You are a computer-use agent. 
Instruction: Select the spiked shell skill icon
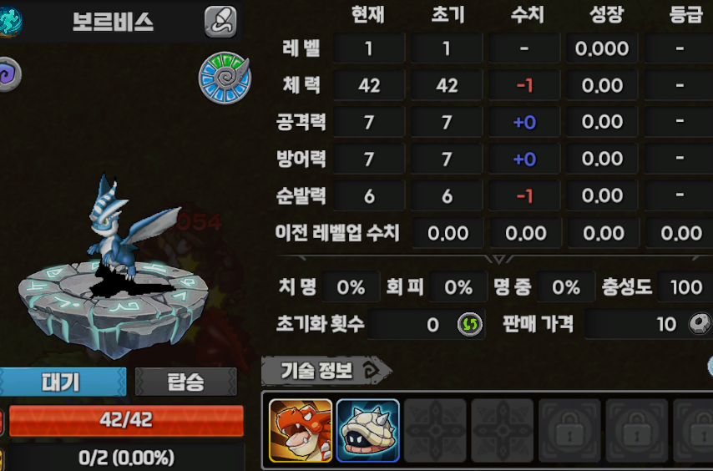pyautogui.click(x=368, y=431)
